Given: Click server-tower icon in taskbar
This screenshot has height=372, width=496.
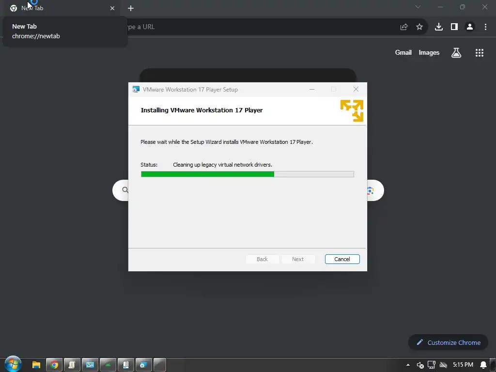Looking at the screenshot, I should click(x=126, y=365).
